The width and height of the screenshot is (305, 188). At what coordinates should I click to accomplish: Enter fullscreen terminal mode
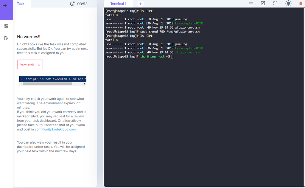click(275, 4)
